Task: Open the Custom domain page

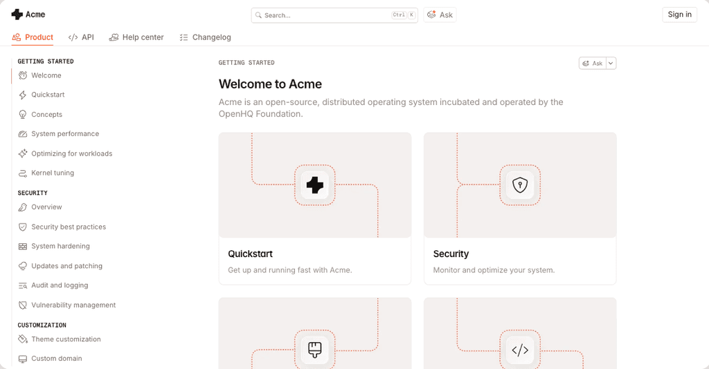Action: [57, 359]
